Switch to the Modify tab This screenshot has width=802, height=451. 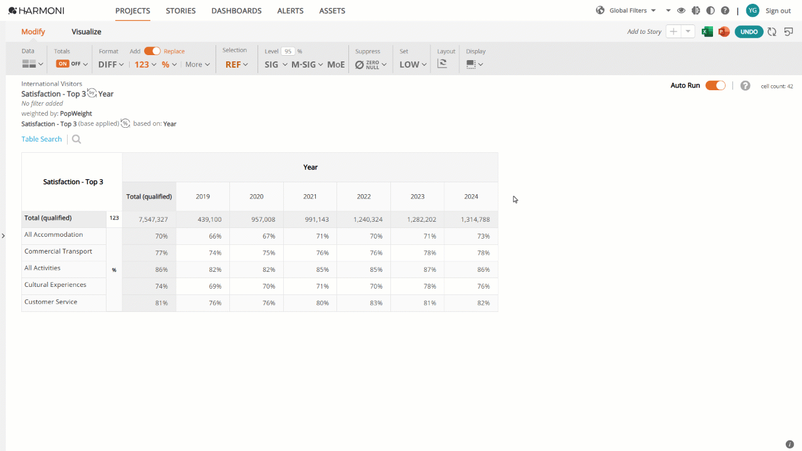point(33,32)
